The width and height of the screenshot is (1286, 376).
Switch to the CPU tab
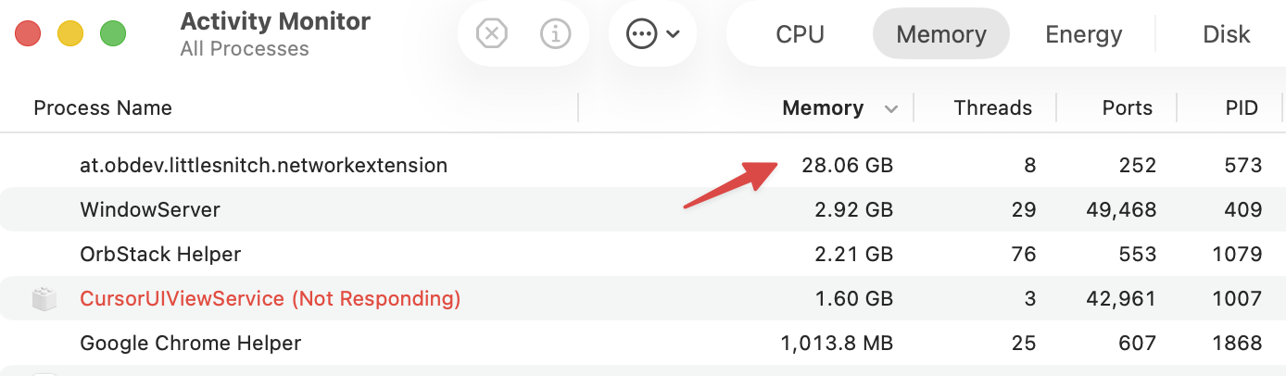tap(800, 34)
